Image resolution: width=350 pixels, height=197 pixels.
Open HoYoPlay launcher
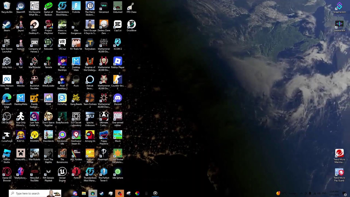coord(62,100)
